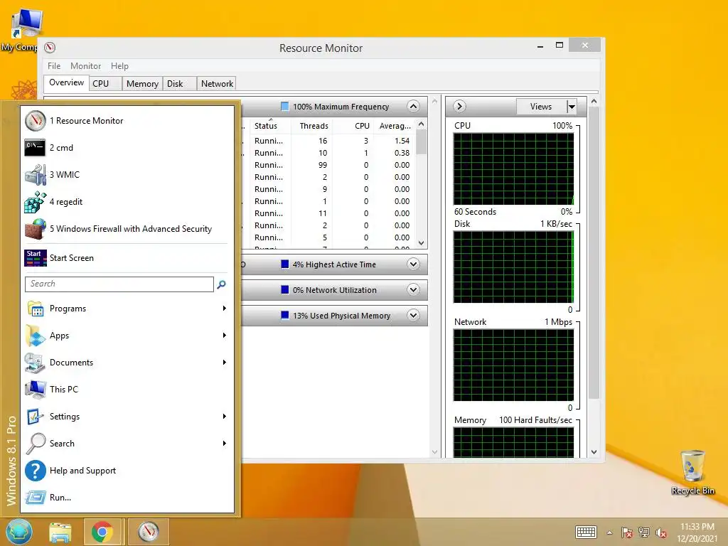Image resolution: width=728 pixels, height=546 pixels.
Task: Click the Settings checkmark icon
Action: point(36,417)
